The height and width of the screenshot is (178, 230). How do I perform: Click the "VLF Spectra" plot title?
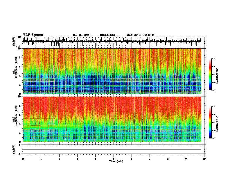pyautogui.click(x=33, y=35)
